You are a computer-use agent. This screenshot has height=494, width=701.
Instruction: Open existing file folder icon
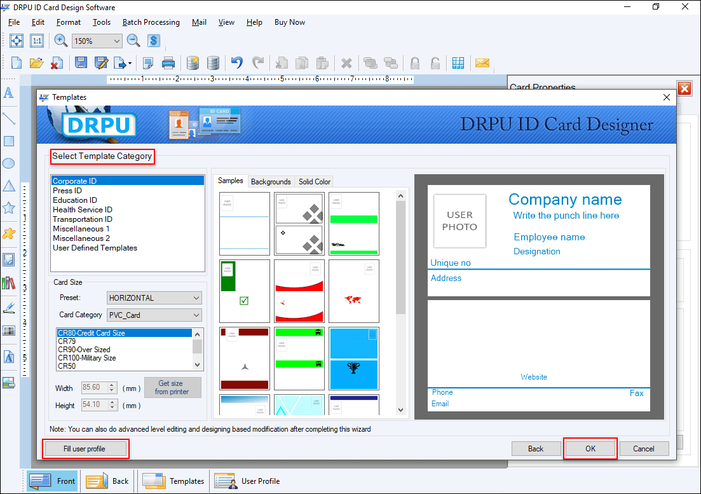click(36, 63)
